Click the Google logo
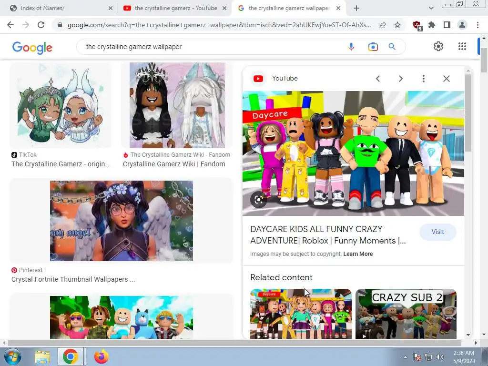The image size is (488, 366). coord(32,47)
